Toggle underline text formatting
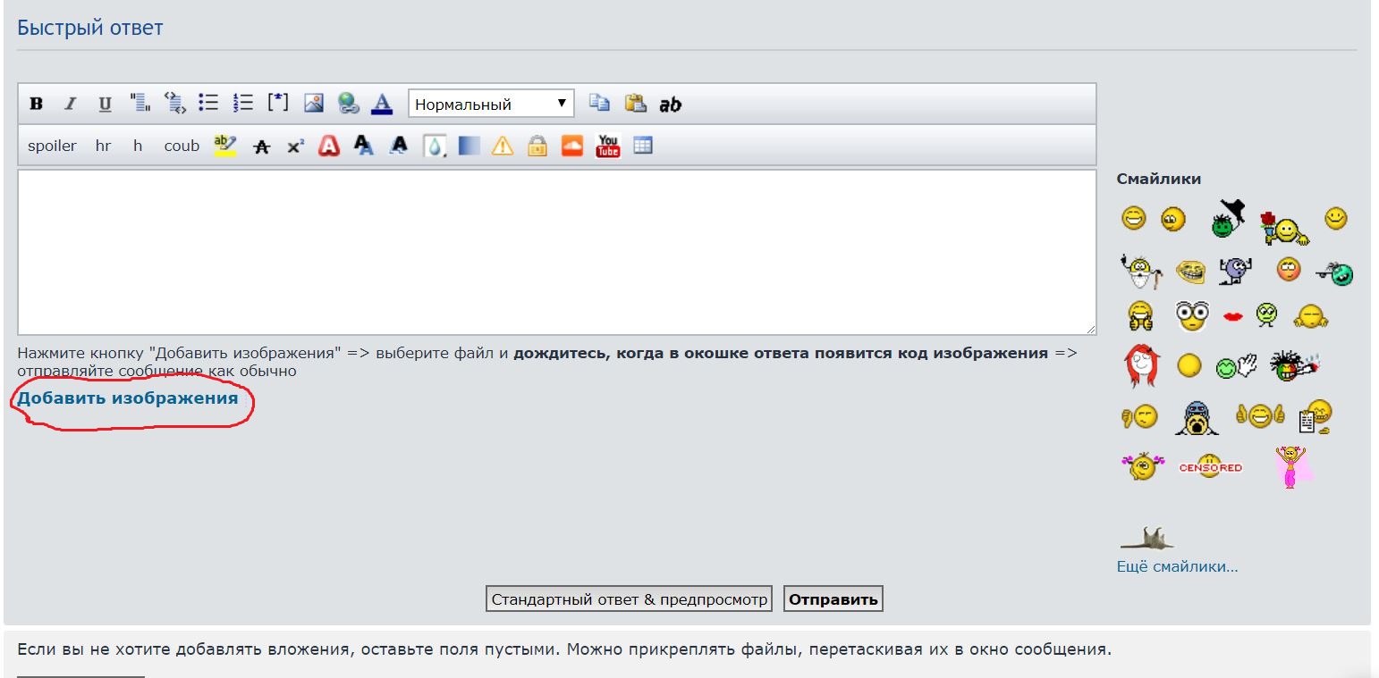1379x678 pixels. 105,104
